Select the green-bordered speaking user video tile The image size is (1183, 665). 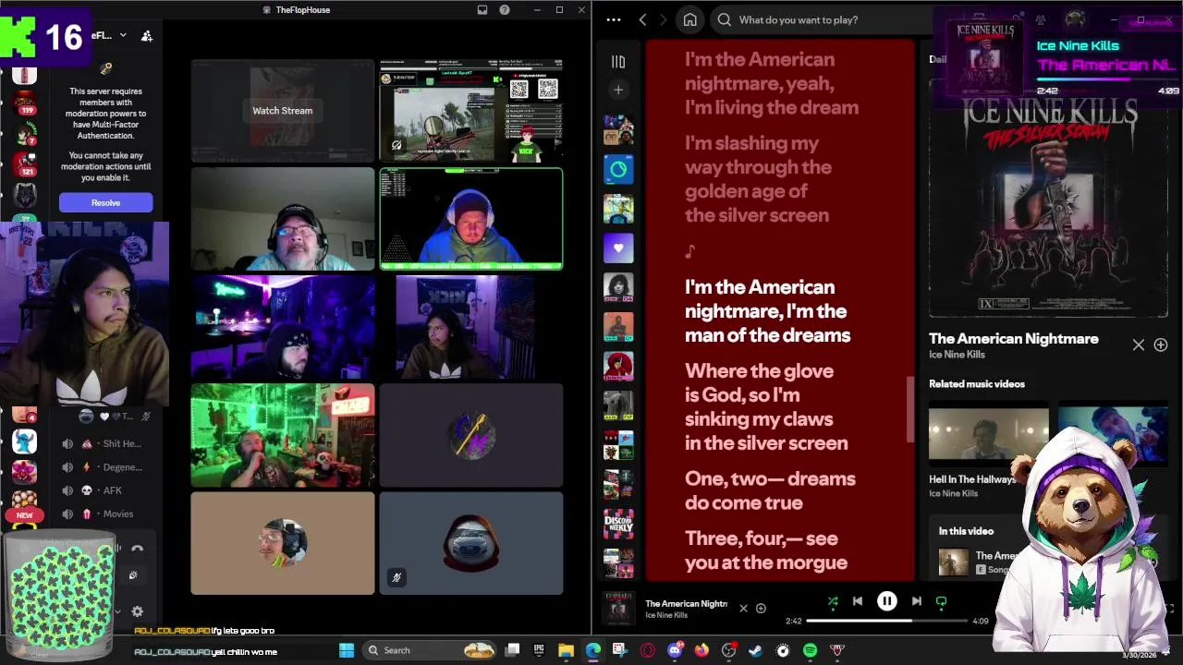tap(471, 219)
